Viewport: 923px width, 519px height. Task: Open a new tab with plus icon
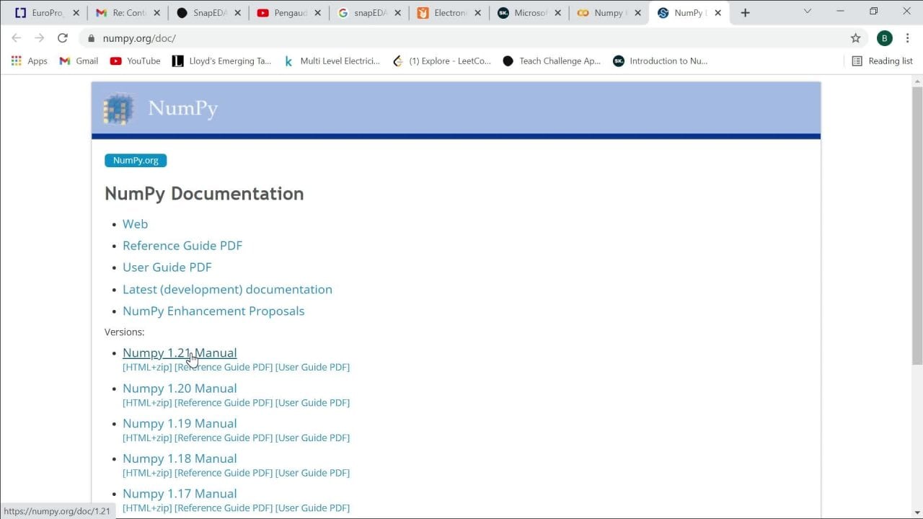[x=745, y=13]
